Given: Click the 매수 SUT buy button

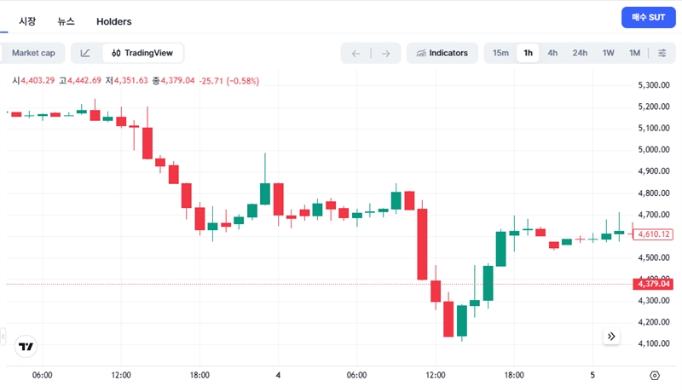Looking at the screenshot, I should point(648,17).
